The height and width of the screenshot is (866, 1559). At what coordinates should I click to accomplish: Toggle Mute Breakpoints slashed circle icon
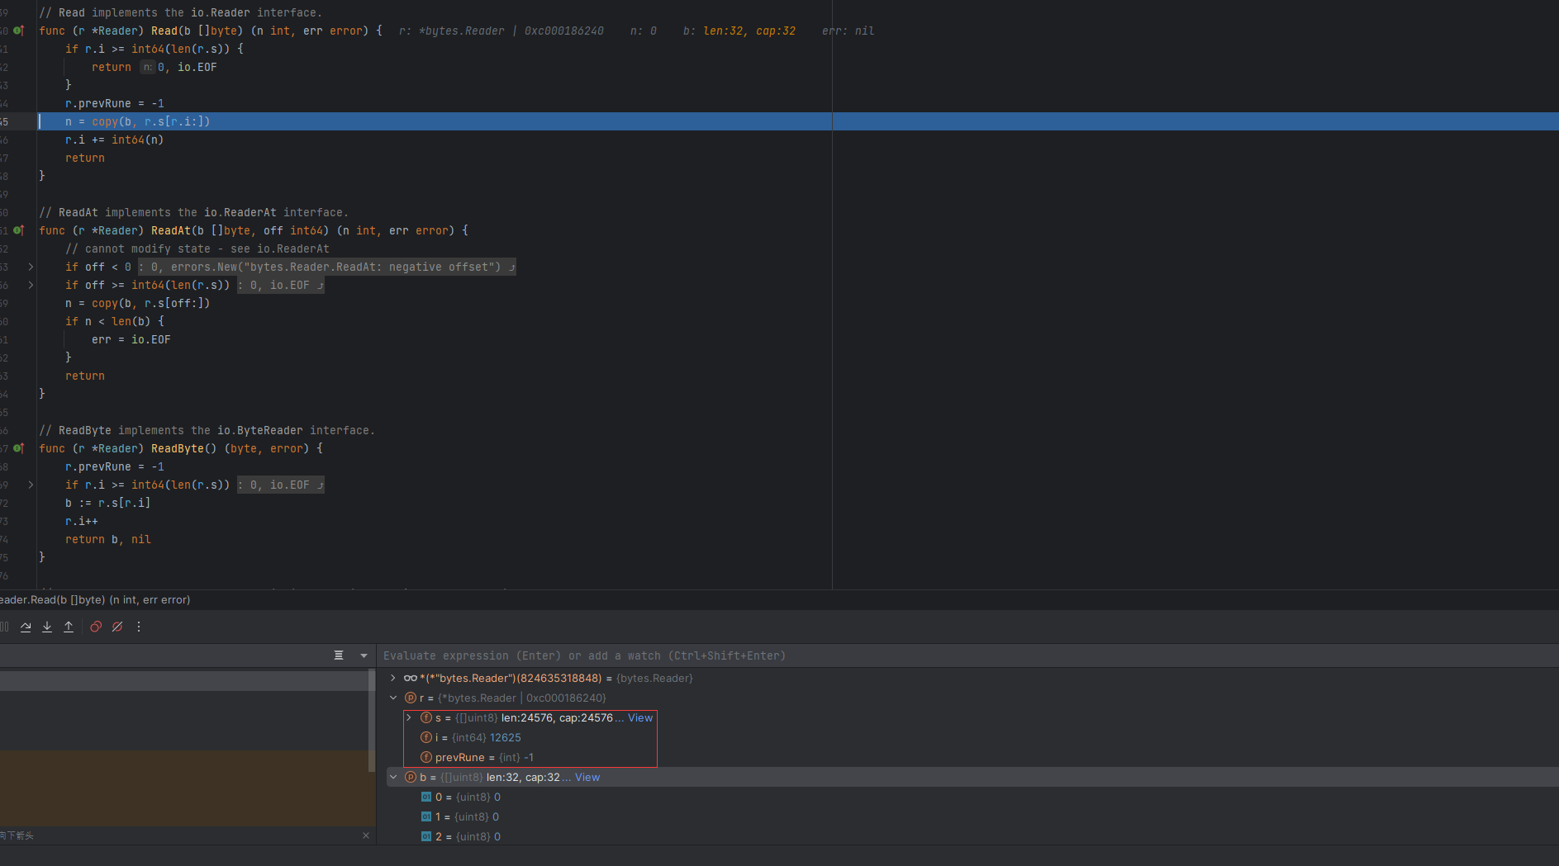point(117,627)
